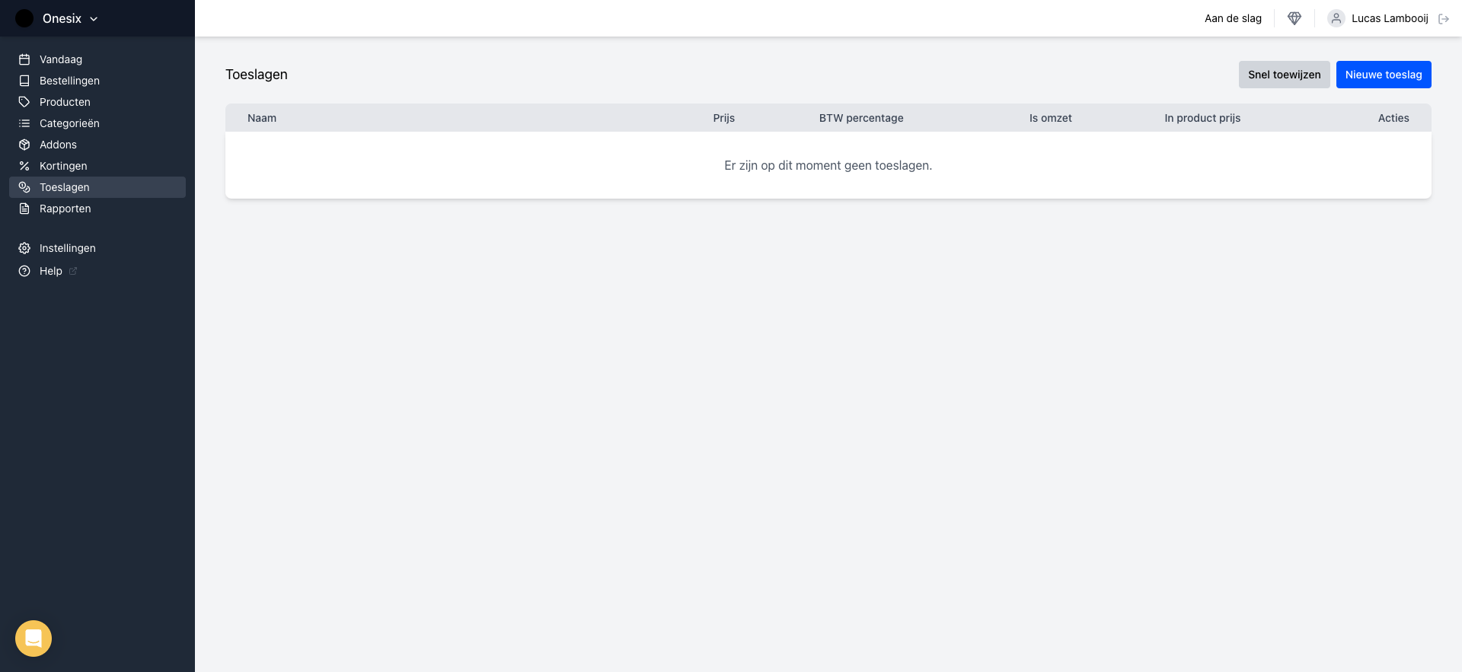Click the Onesix organization name

pos(62,18)
